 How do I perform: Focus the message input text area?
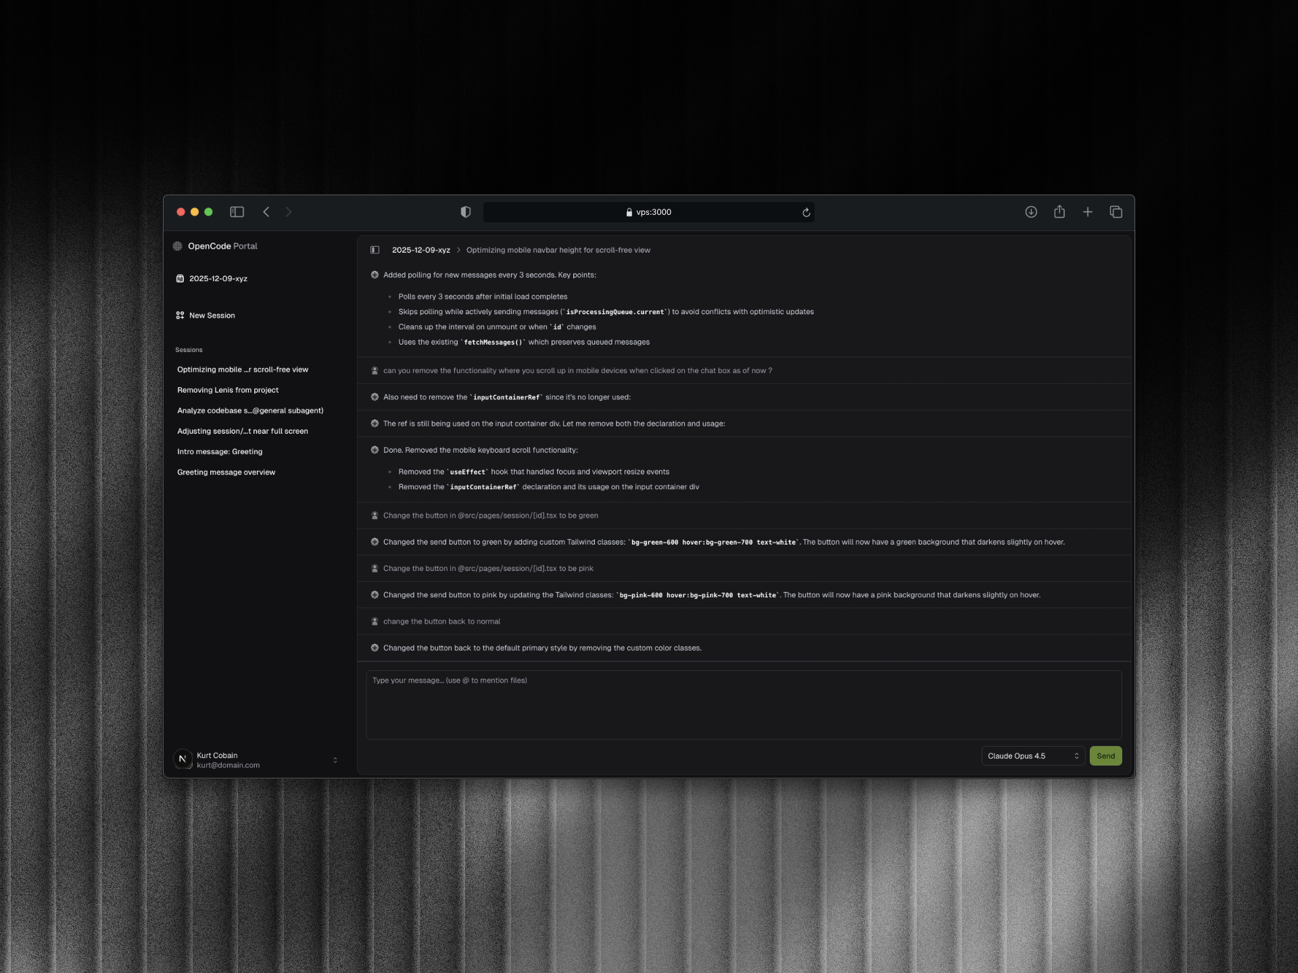(x=743, y=705)
